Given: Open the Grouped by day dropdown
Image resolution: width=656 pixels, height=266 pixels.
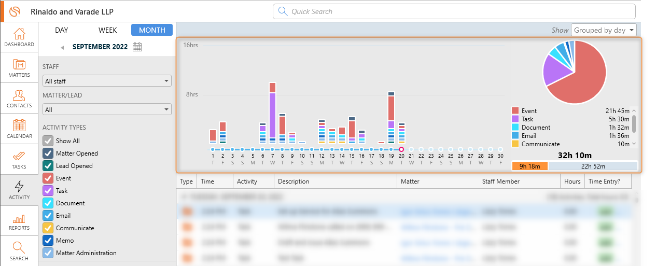Looking at the screenshot, I should pos(604,30).
